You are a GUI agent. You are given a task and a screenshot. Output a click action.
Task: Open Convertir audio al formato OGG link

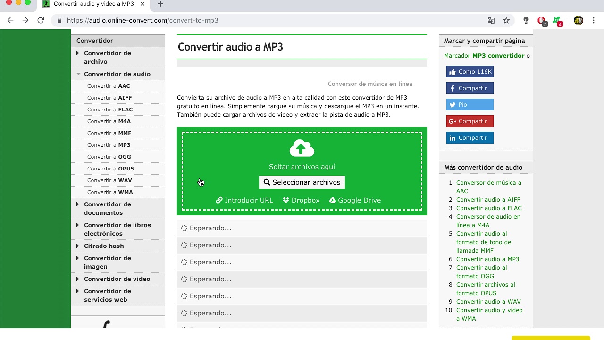(482, 272)
